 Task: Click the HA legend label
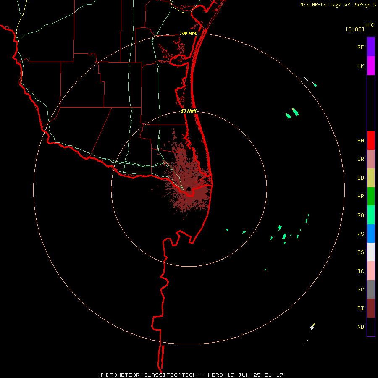pos(360,141)
